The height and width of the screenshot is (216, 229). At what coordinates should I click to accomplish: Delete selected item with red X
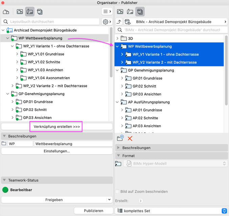pos(130,138)
